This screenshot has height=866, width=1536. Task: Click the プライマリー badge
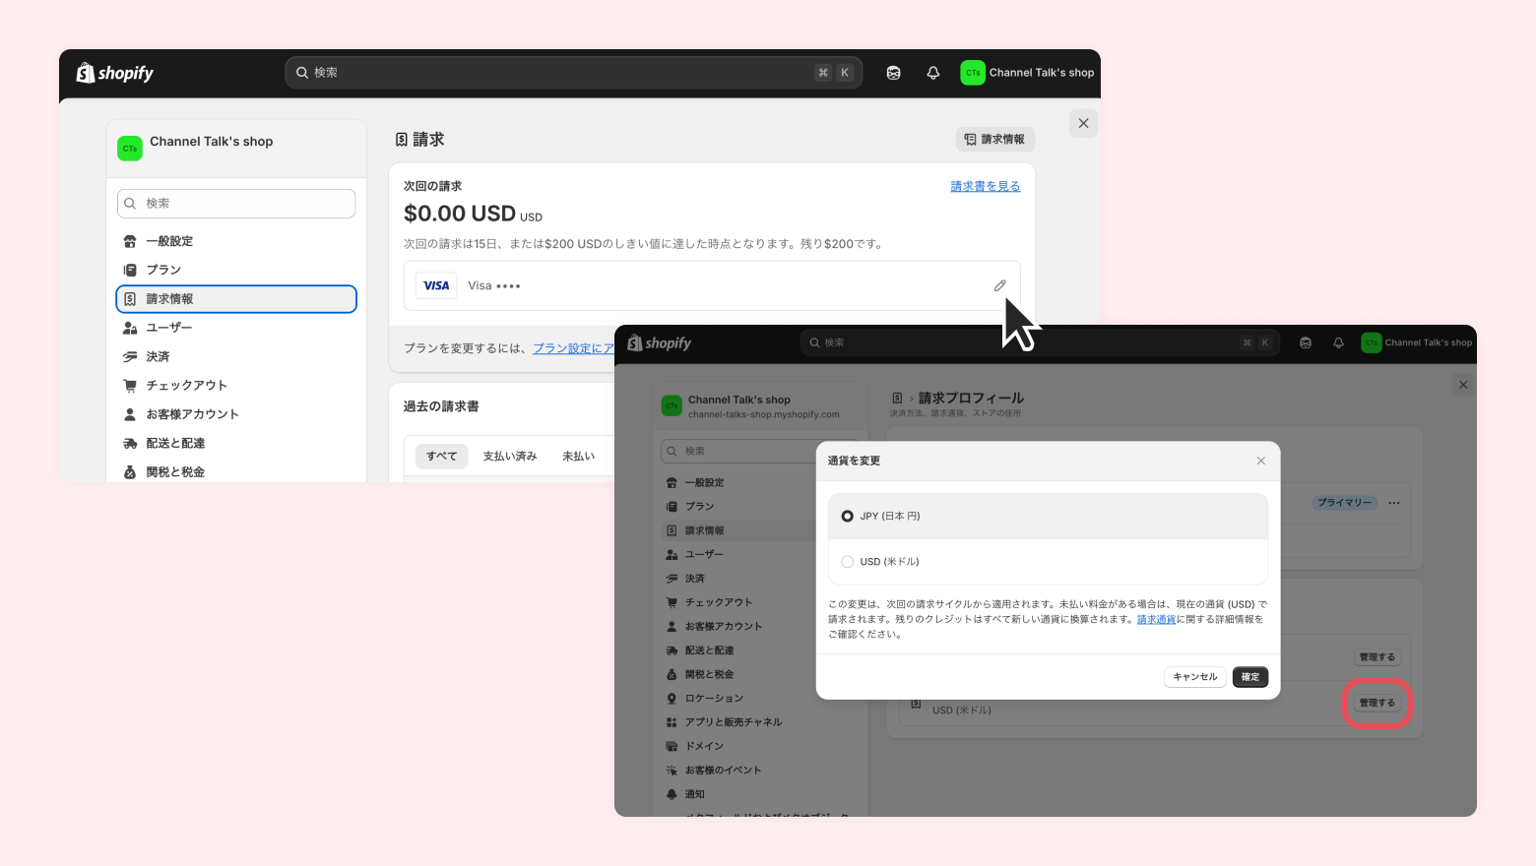tap(1344, 503)
